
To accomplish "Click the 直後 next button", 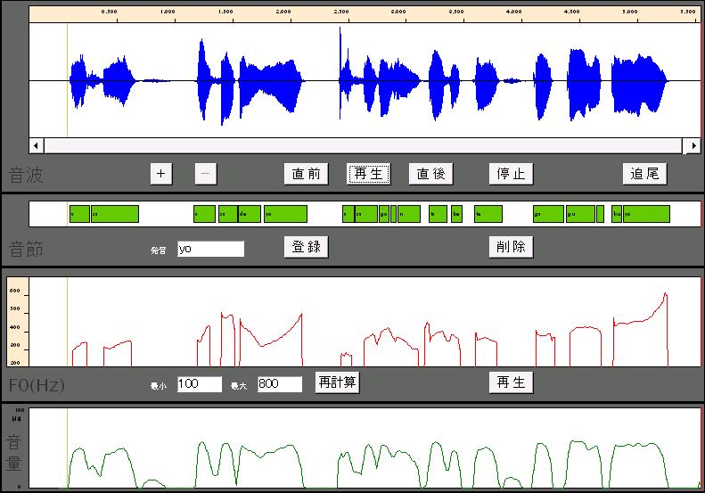I will [430, 174].
